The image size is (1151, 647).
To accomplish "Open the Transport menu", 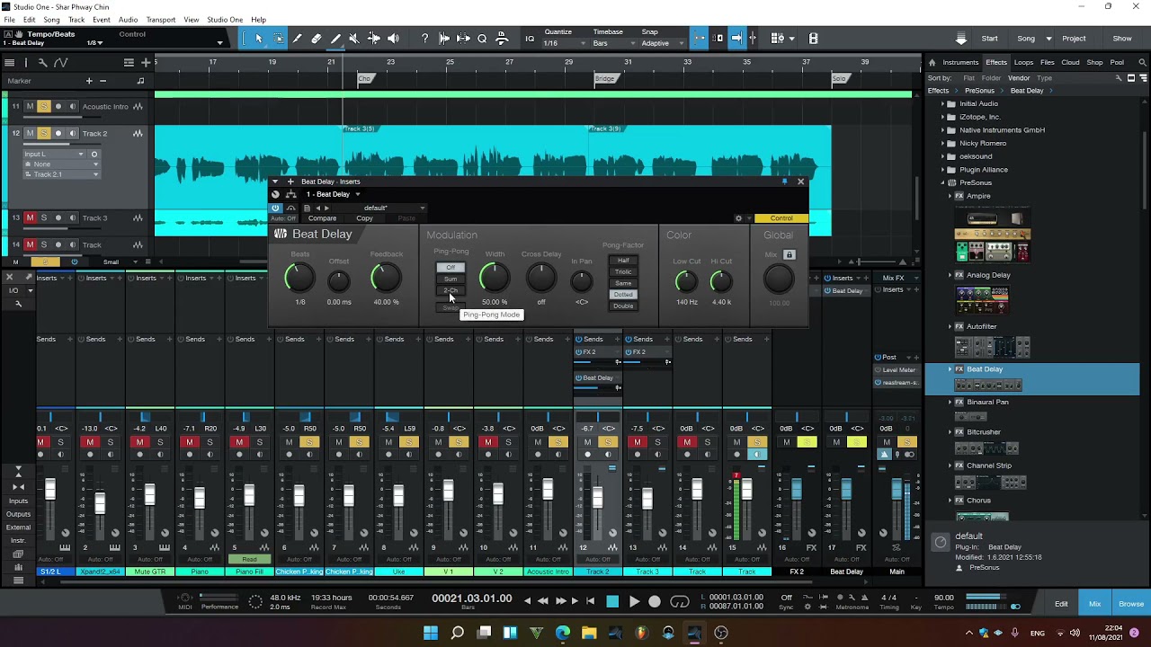I will [x=160, y=20].
